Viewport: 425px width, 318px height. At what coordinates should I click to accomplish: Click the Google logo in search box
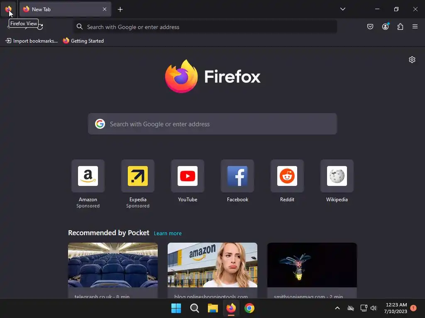tap(100, 124)
